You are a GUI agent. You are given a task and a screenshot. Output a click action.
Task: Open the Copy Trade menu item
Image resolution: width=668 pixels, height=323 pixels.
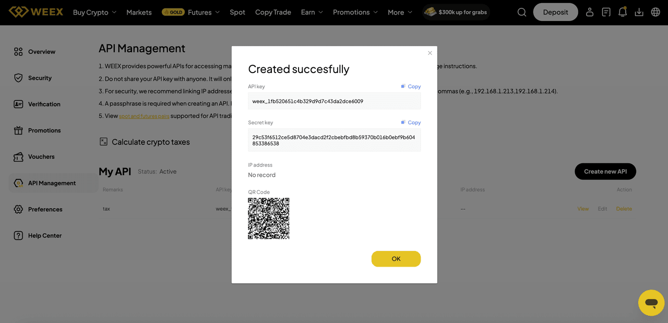pos(273,12)
